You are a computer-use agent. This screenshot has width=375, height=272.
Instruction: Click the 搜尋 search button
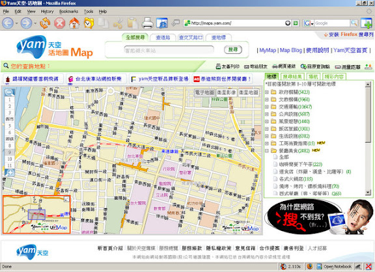[x=232, y=49]
